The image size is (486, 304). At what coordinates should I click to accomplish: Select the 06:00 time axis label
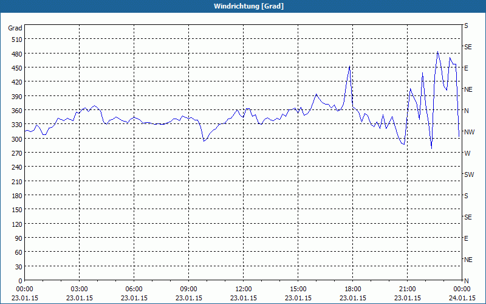[x=134, y=289]
